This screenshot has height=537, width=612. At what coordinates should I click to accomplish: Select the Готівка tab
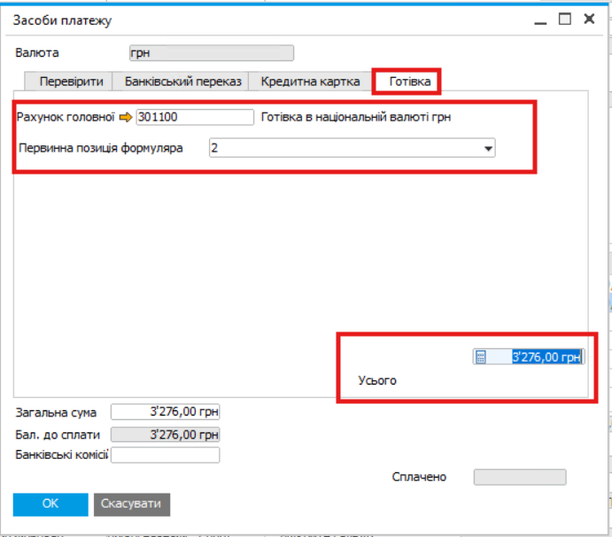click(407, 82)
